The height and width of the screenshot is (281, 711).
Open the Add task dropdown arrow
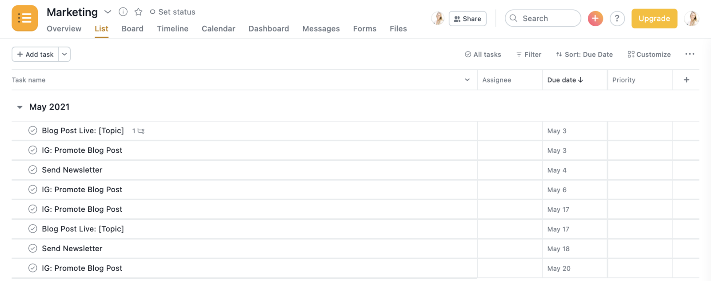64,54
